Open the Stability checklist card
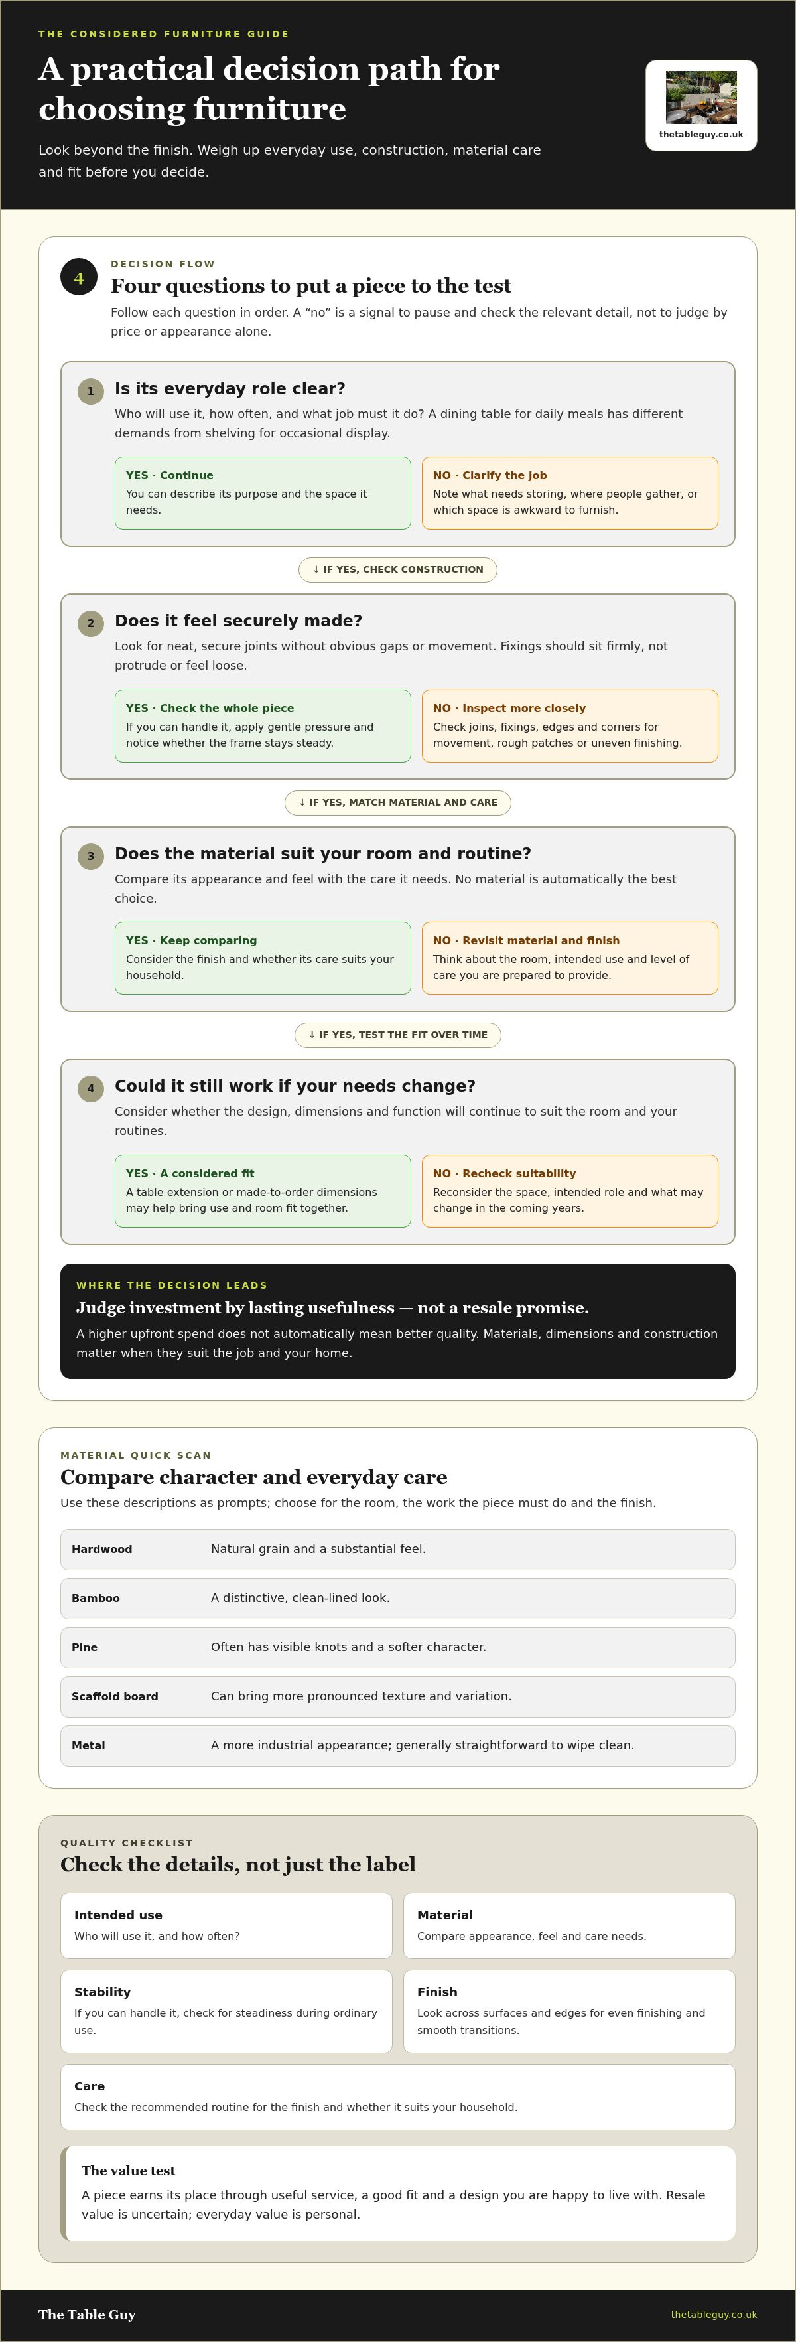The width and height of the screenshot is (796, 2342). tap(226, 2011)
